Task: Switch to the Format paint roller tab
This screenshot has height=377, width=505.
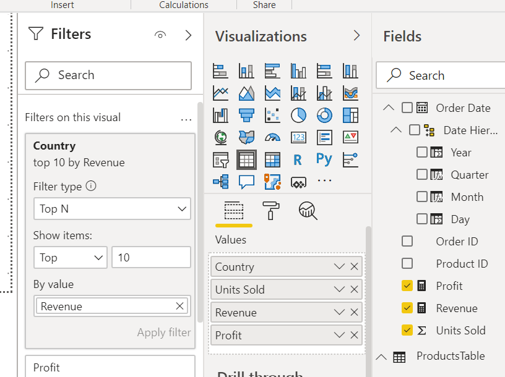Action: [x=270, y=211]
